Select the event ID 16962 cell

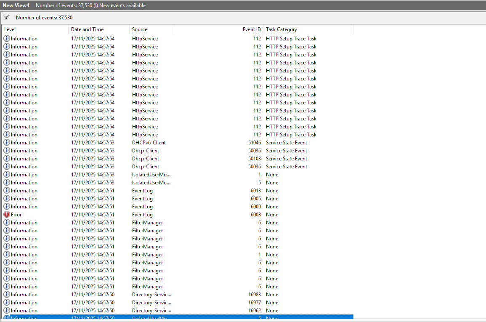pos(255,311)
